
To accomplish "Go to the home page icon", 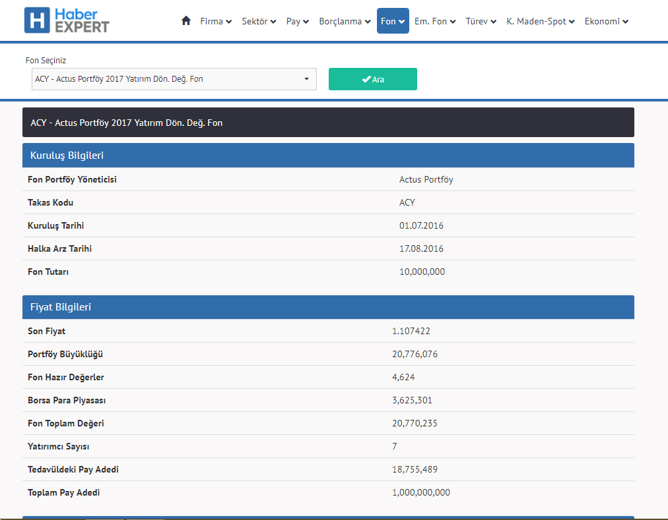I will pos(185,21).
